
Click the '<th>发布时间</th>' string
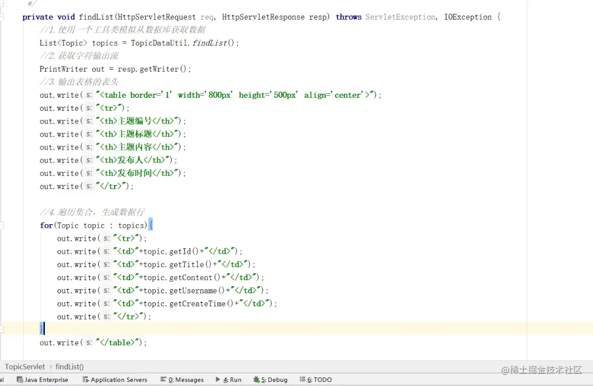pos(137,173)
